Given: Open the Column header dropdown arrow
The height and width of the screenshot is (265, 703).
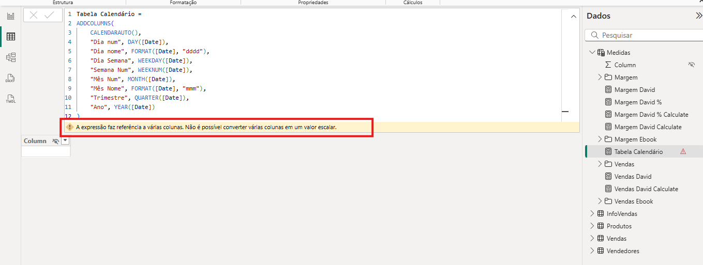Looking at the screenshot, I should pos(65,141).
